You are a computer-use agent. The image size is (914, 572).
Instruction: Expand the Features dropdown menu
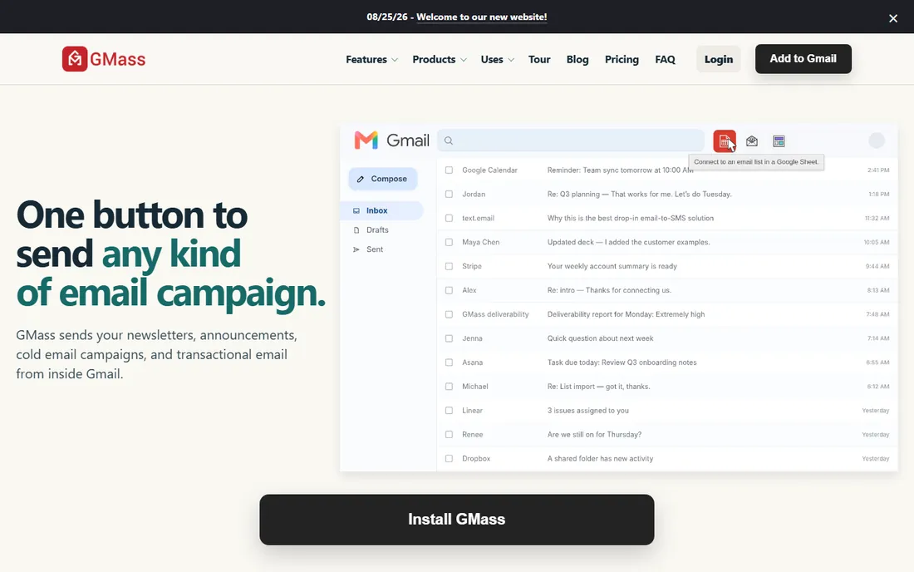pyautogui.click(x=372, y=60)
